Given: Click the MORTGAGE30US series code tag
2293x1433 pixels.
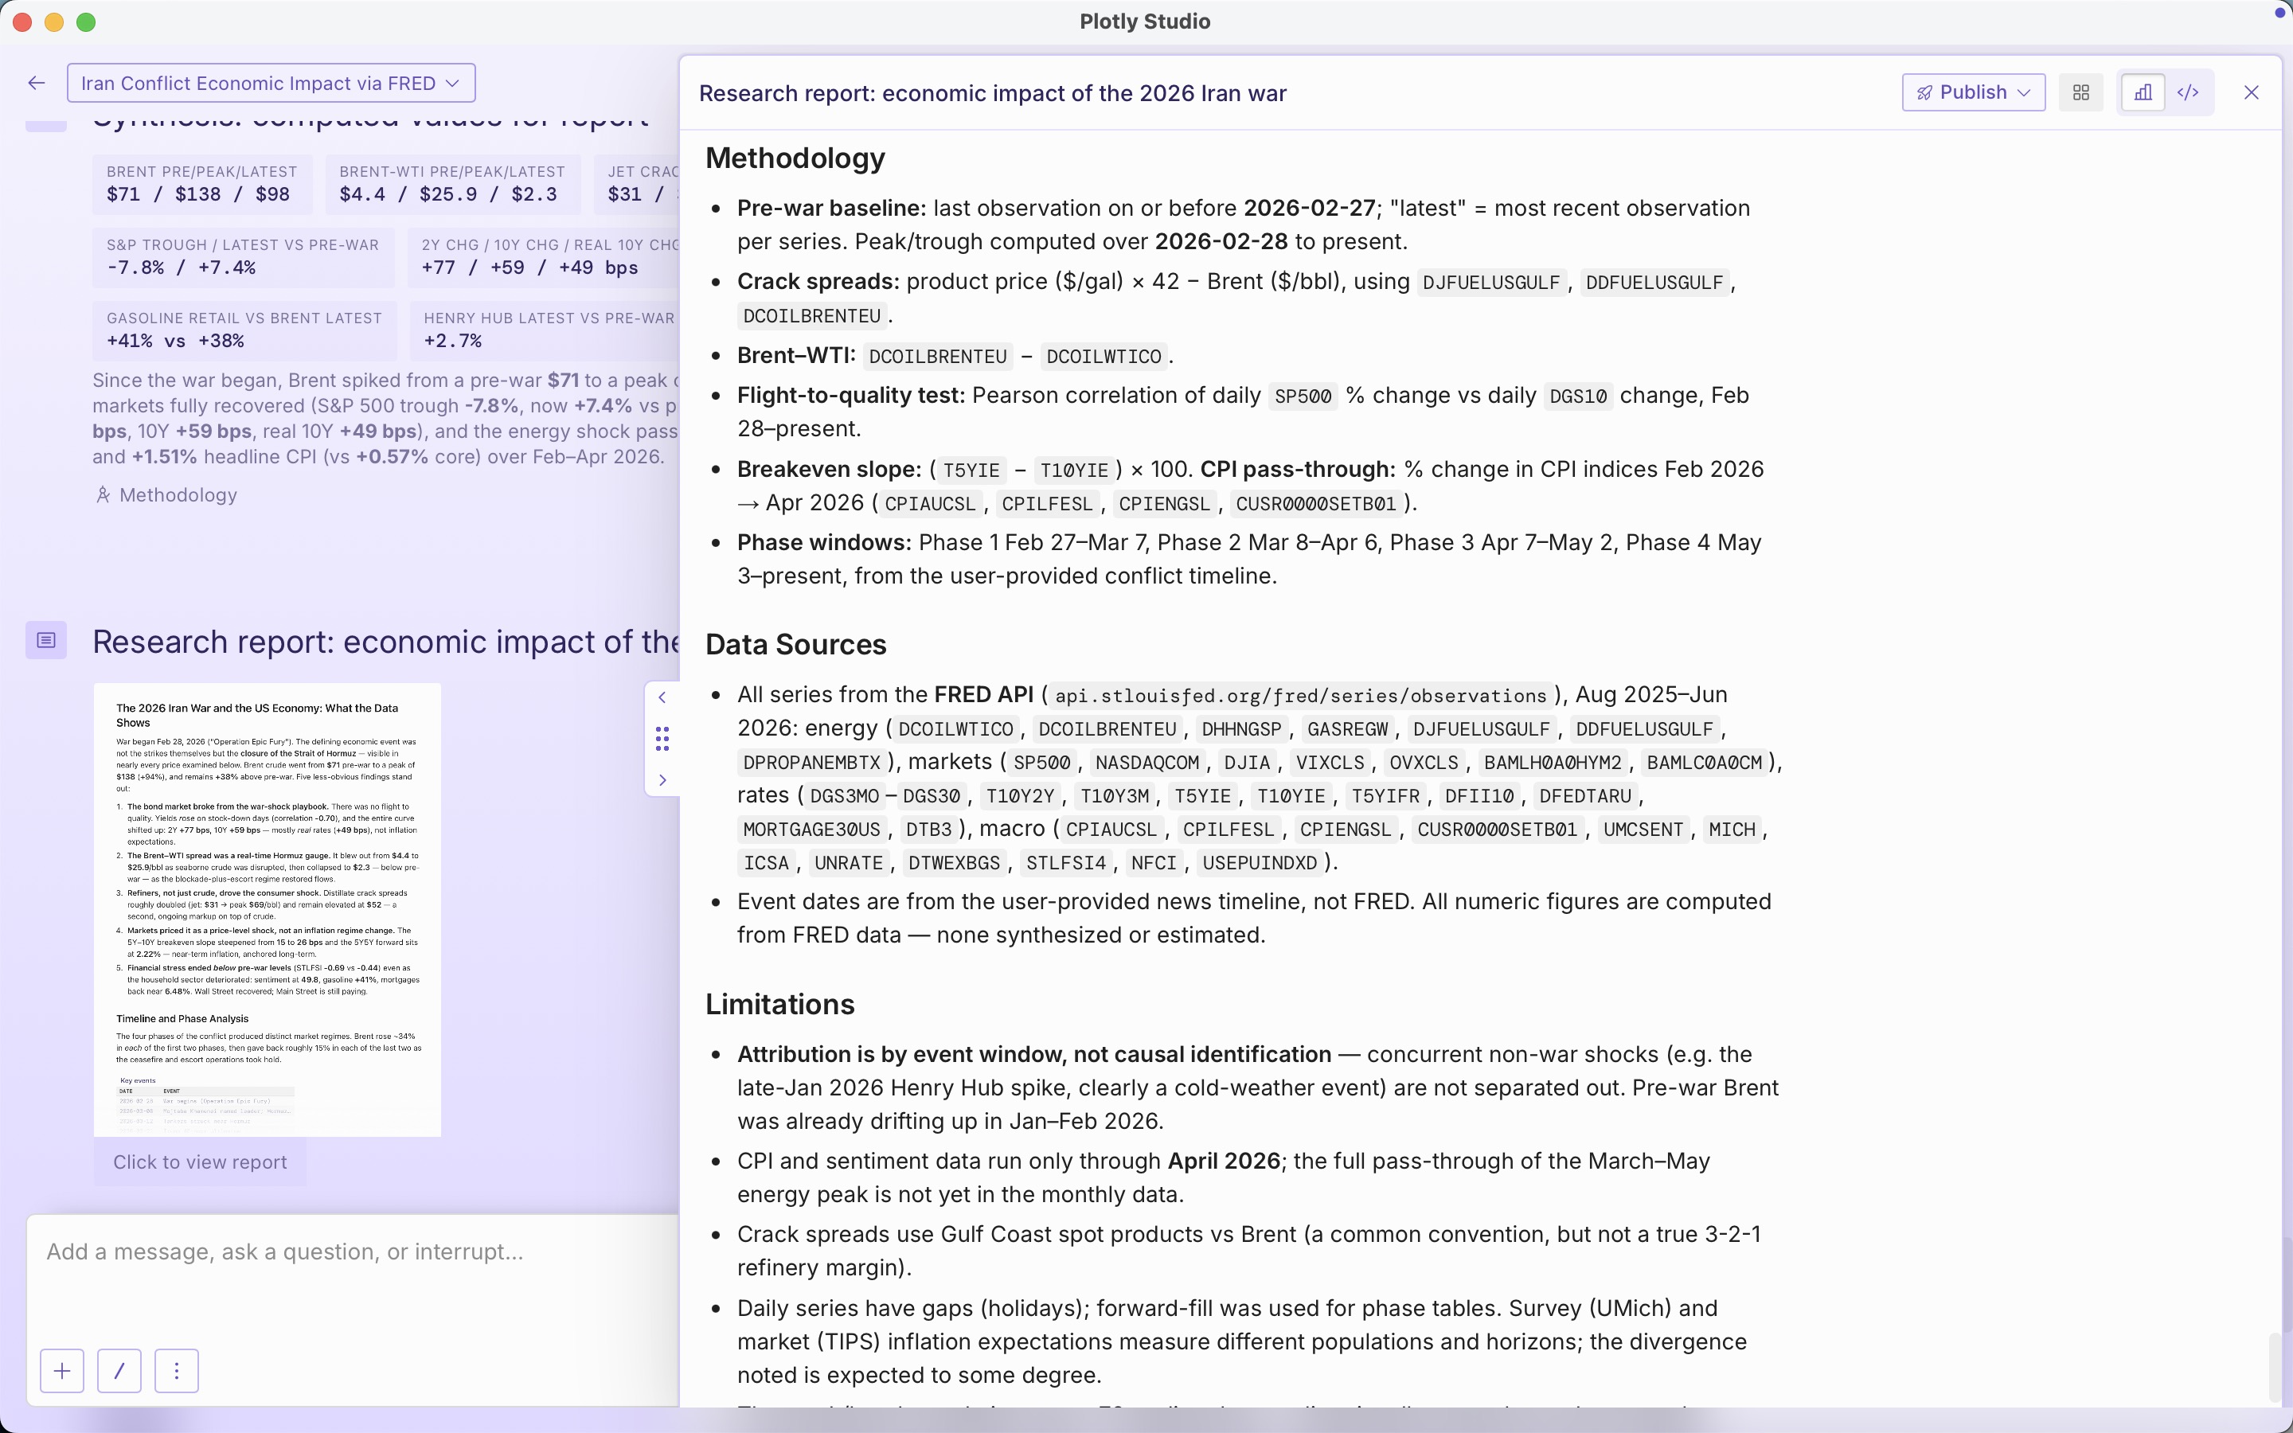Looking at the screenshot, I should 812,830.
